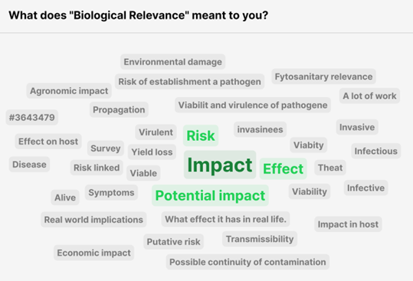Click the "Infectious" word bubble

tap(376, 151)
